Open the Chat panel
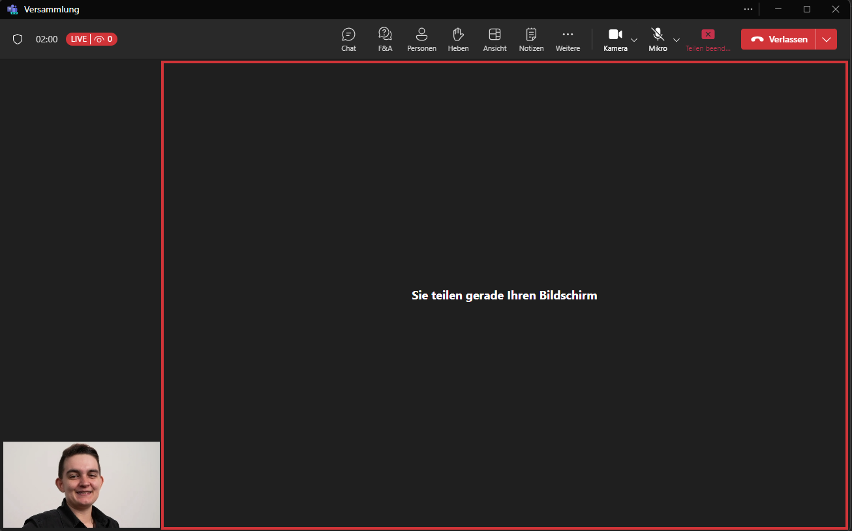 348,39
